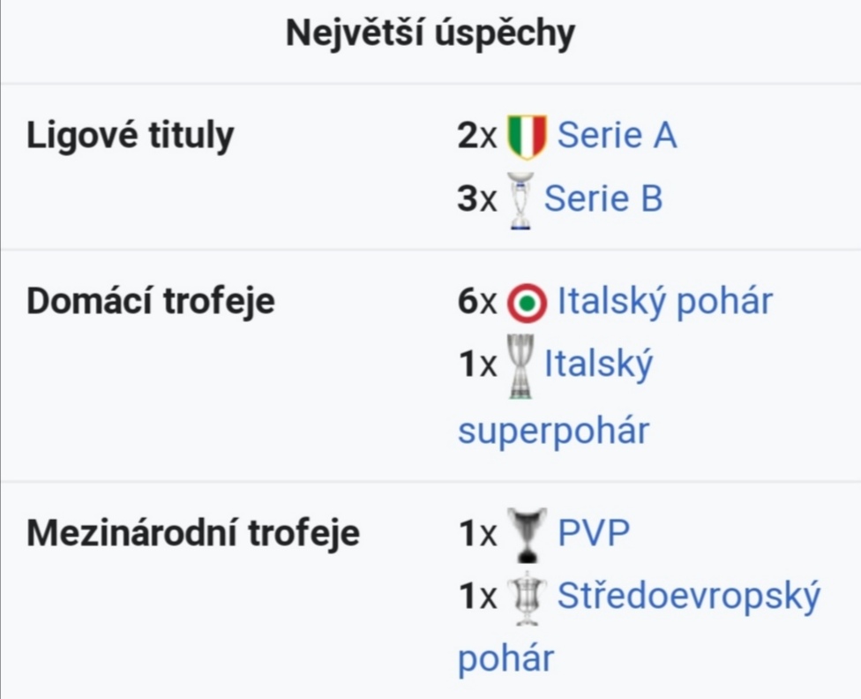Click the PVP cup trophy icon
The width and height of the screenshot is (861, 699).
[527, 535]
